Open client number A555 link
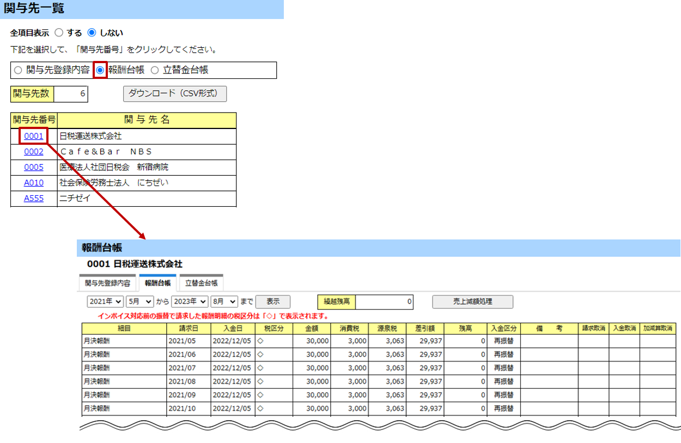The width and height of the screenshot is (681, 443). coord(34,199)
